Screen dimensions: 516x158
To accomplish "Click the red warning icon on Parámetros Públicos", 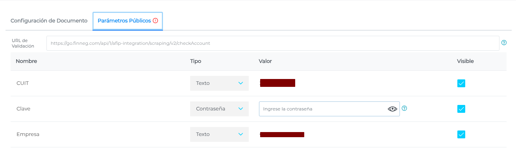I will (155, 21).
